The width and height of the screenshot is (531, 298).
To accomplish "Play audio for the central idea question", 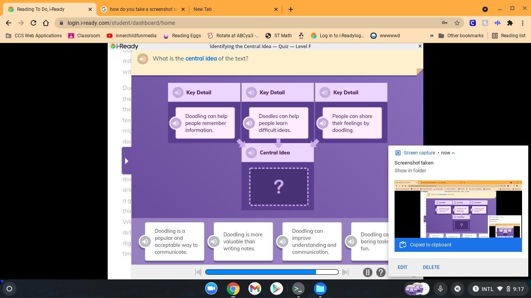I will pyautogui.click(x=143, y=59).
